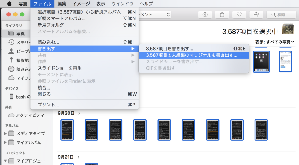Click the selection preview thumbnail stack
Viewport: 299px width, 165px height.
click(288, 29)
